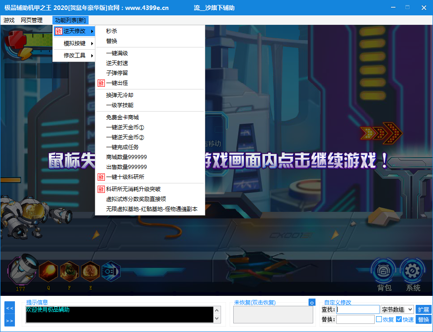The height and width of the screenshot is (332, 433).
Task: Activate the Q fireball skill icon
Action: click(48, 271)
